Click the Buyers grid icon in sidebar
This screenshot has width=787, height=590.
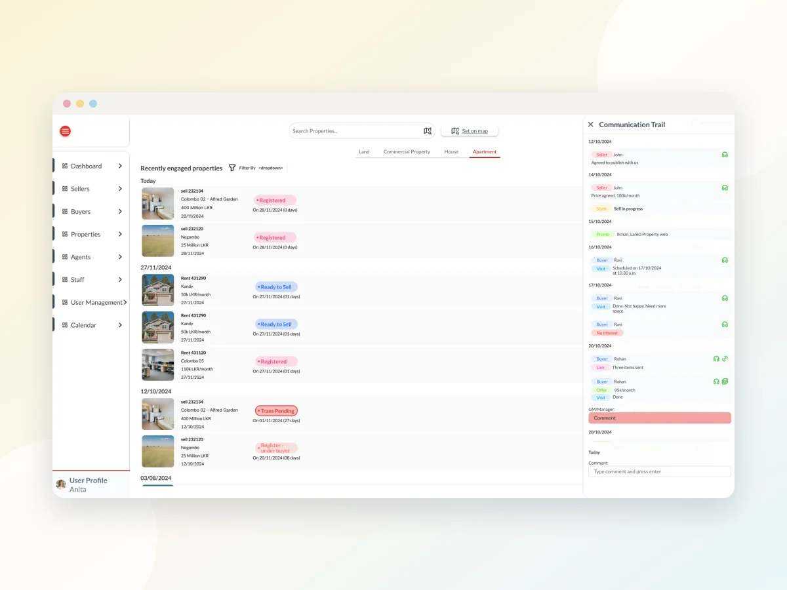(65, 212)
